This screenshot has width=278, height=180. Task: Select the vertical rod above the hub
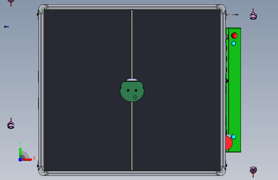pos(132,44)
